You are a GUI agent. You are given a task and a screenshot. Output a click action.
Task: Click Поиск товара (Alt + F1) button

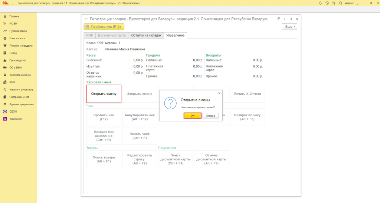pyautogui.click(x=104, y=159)
